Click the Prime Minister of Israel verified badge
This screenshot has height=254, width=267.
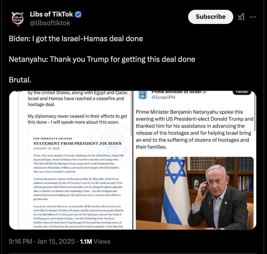(204, 92)
